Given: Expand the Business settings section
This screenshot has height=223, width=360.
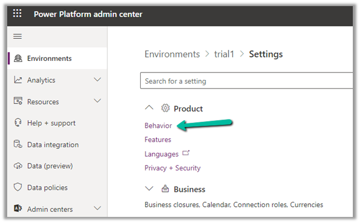Looking at the screenshot, I should click(148, 189).
